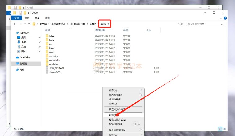The height and width of the screenshot is (136, 235).
Task: Select the security folder icon
Action: [x=47, y=56]
